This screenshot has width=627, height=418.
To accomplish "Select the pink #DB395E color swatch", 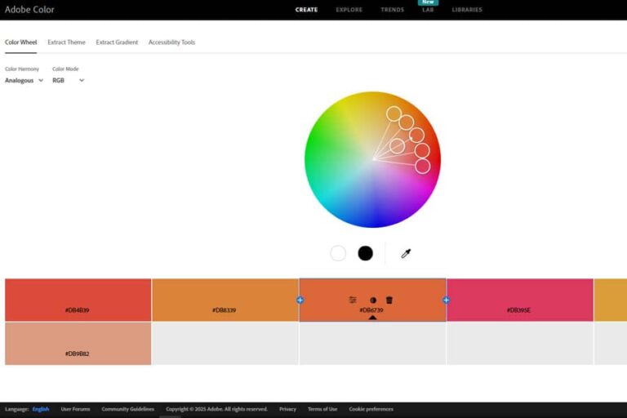I will pos(519,300).
